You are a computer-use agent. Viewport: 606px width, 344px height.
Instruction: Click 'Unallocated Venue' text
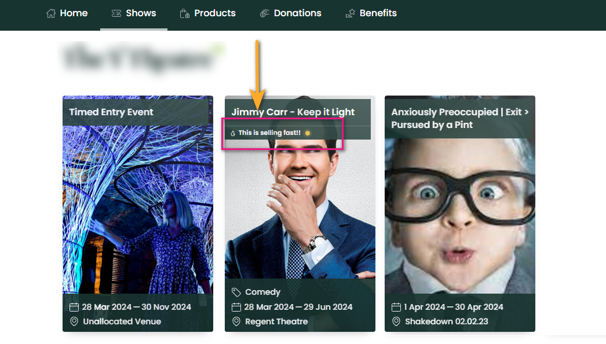pos(122,321)
